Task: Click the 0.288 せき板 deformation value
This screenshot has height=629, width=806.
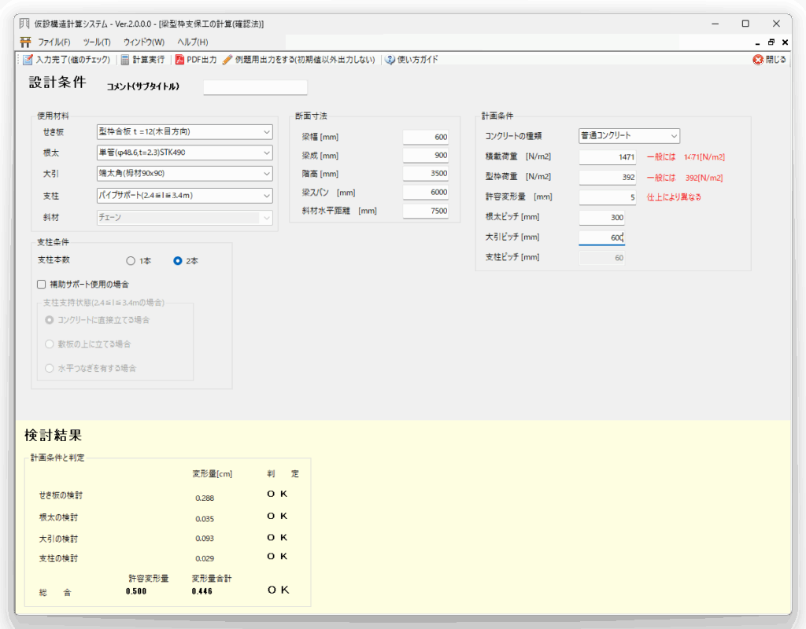Action: tap(205, 498)
